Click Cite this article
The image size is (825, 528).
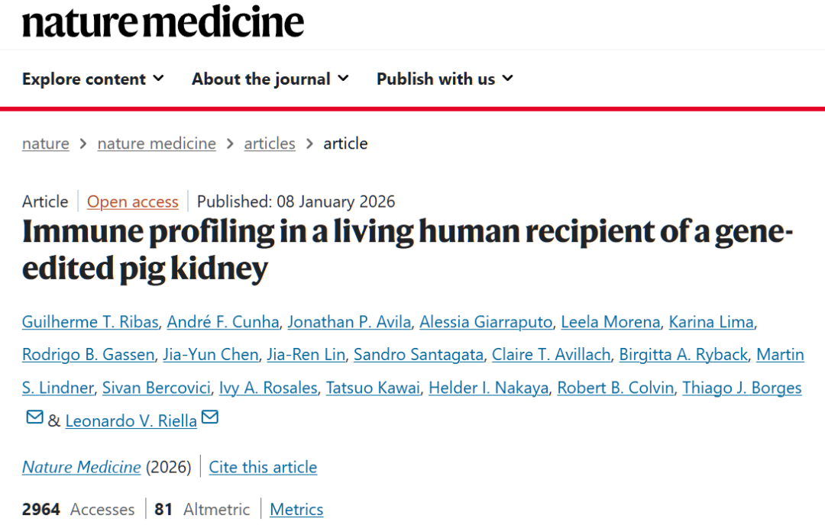tap(263, 467)
